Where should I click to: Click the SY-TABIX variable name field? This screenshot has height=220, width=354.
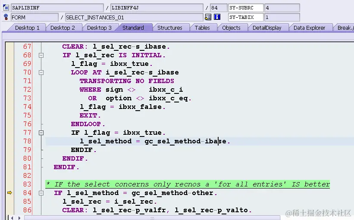point(246,17)
